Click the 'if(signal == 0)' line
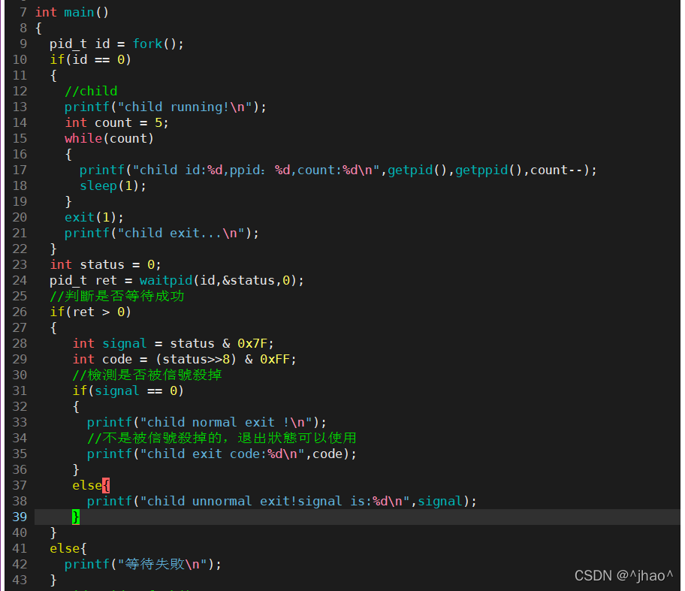The width and height of the screenshot is (685, 591). [x=128, y=390]
